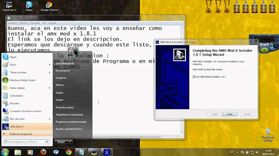279x156 pixels.
Task: Open Conexión a Escritorio remoto
Action: (27, 111)
